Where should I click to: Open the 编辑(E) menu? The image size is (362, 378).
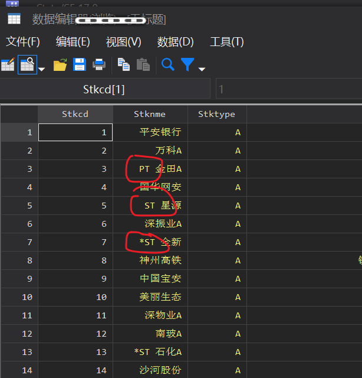[x=73, y=42]
